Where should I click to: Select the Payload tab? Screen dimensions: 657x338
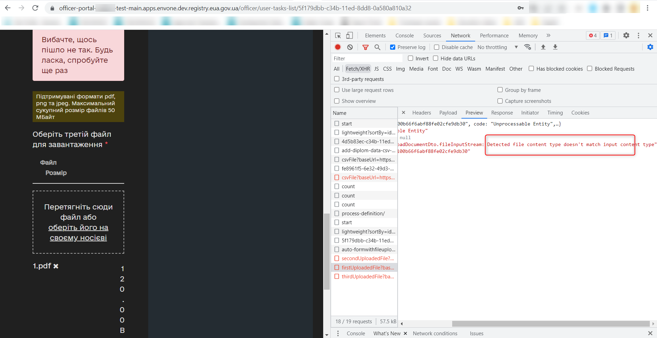pos(448,112)
